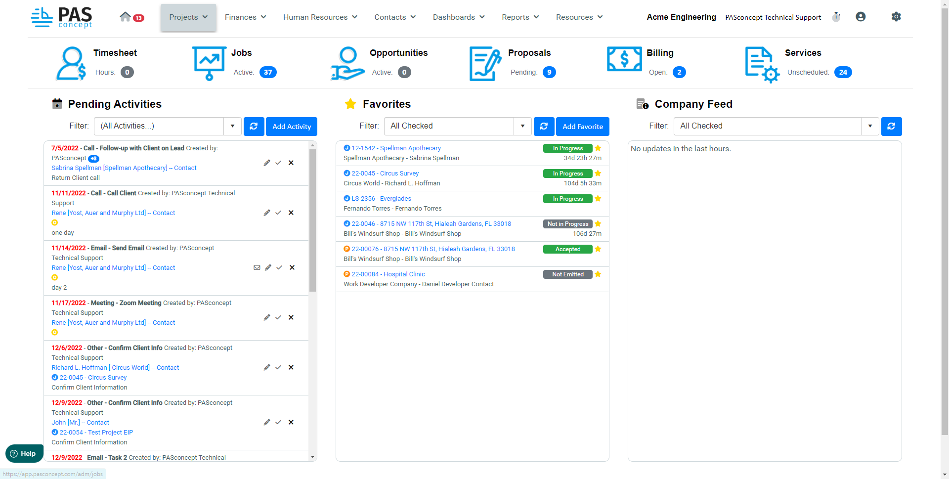Open 22-00076 proposal favorite link
This screenshot has height=479, width=949.
(433, 249)
